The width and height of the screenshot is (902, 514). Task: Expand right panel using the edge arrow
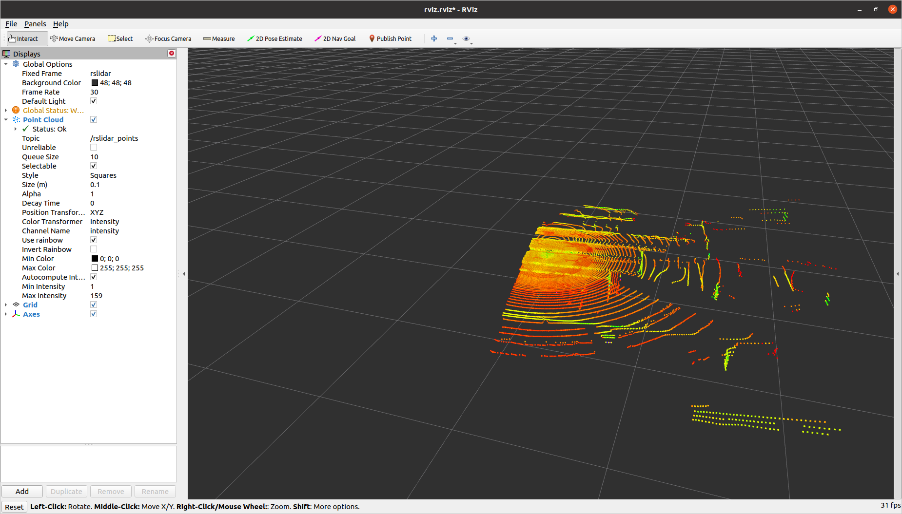coord(898,274)
